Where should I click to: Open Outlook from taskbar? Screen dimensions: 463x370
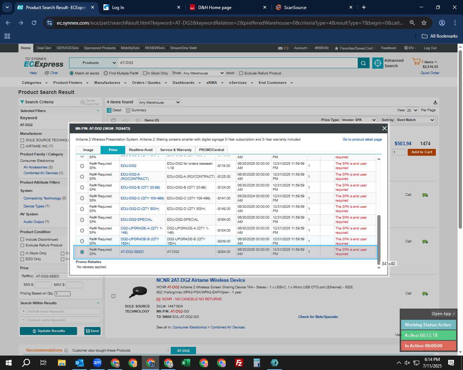pyautogui.click(x=80, y=363)
